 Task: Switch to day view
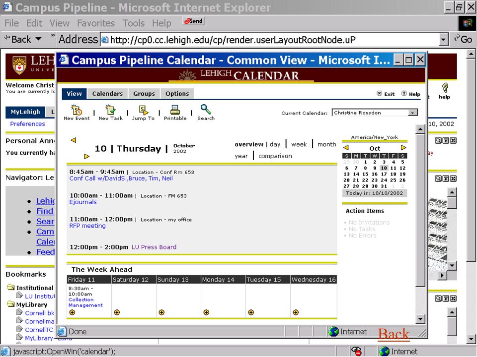coord(275,144)
